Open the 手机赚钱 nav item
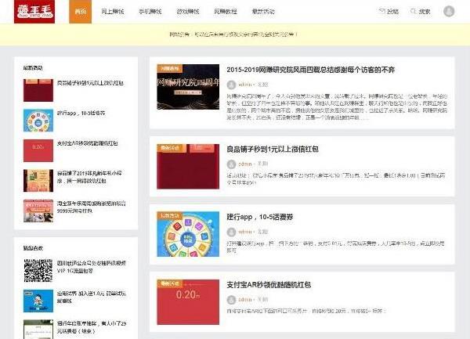The height and width of the screenshot is (339, 470). click(150, 12)
